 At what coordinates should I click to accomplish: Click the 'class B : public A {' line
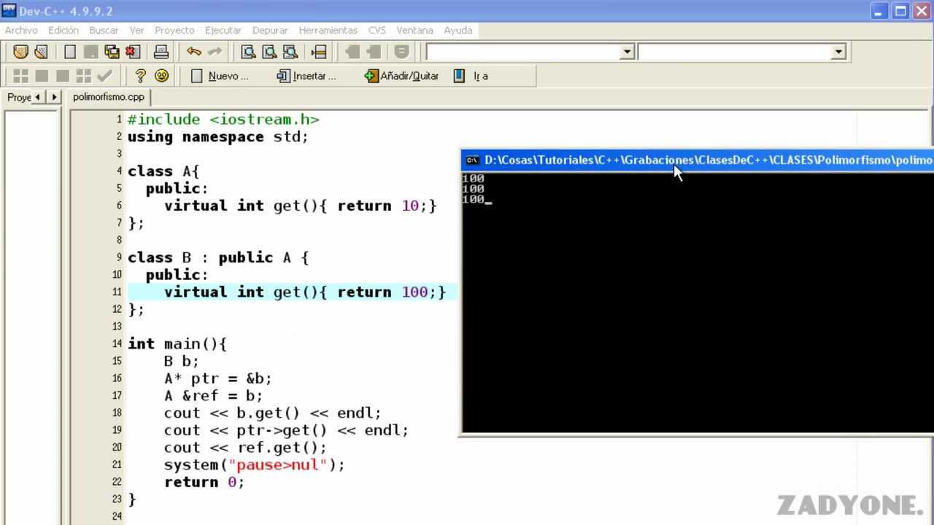pyautogui.click(x=218, y=257)
